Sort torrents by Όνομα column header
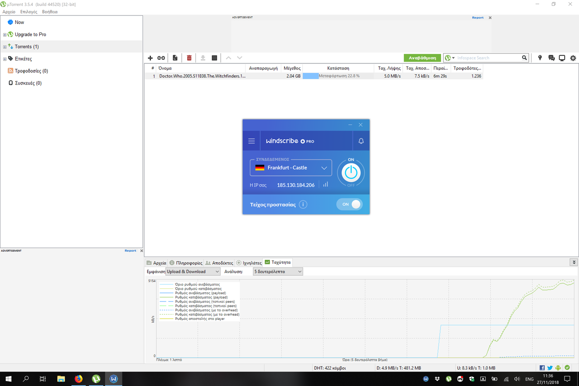Image resolution: width=579 pixels, height=386 pixels. point(201,68)
